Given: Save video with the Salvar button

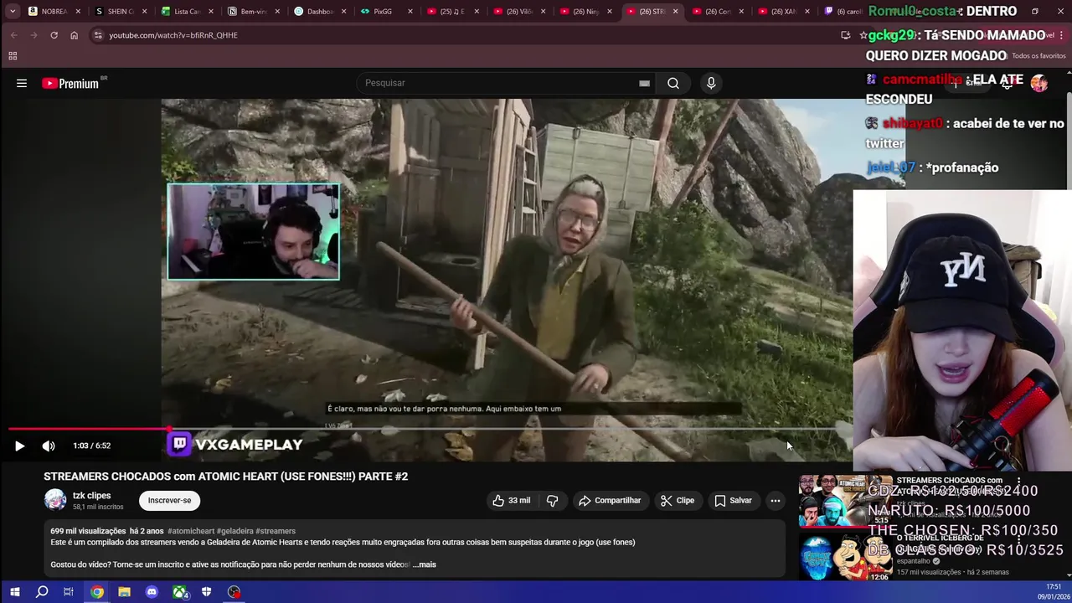Looking at the screenshot, I should coord(733,500).
